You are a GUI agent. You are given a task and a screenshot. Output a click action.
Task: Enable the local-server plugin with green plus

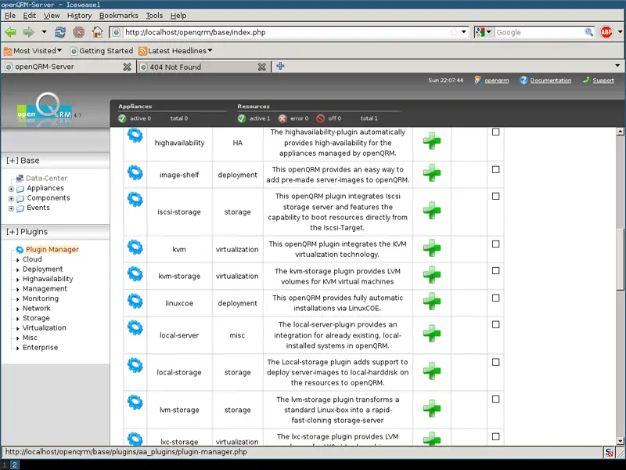tap(432, 334)
